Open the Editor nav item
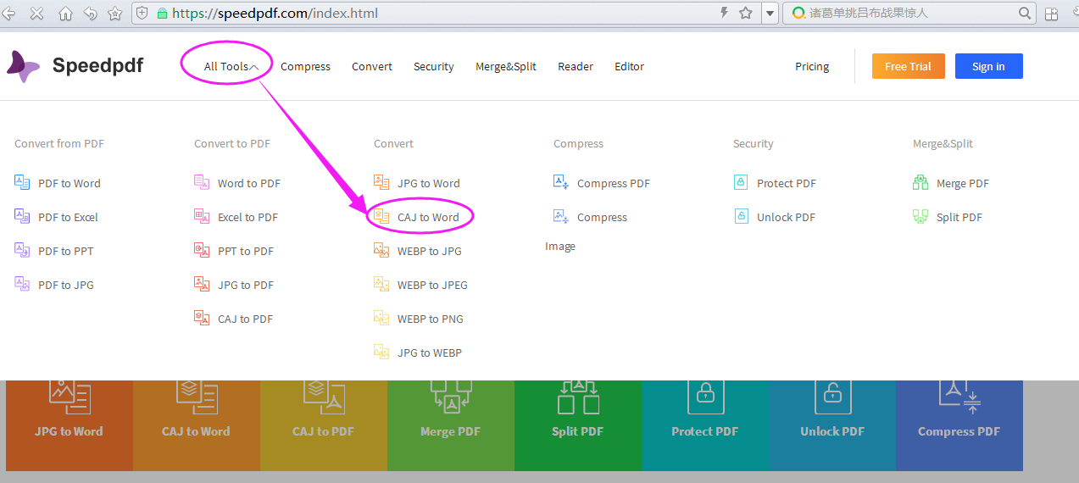The height and width of the screenshot is (483, 1079). pyautogui.click(x=629, y=66)
